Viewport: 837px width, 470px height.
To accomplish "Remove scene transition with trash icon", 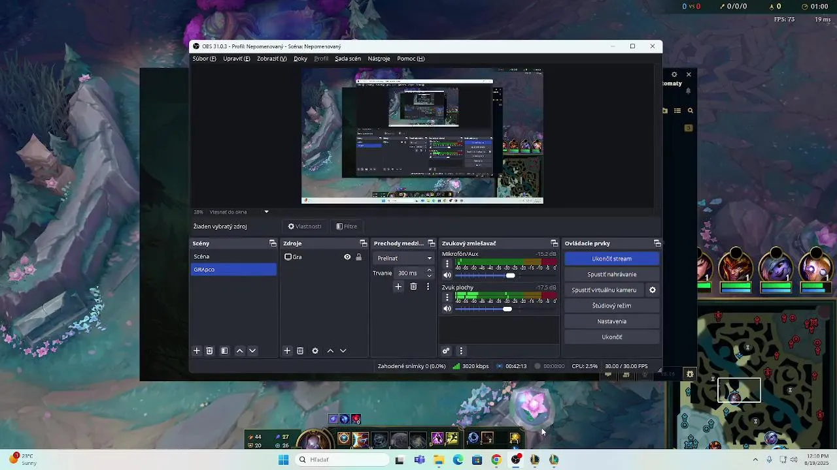I will tap(413, 287).
